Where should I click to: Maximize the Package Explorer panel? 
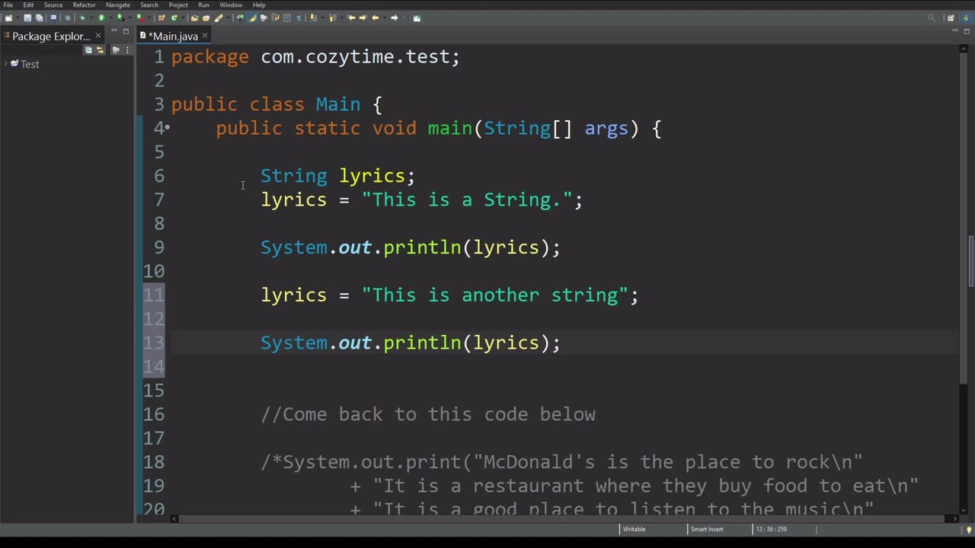[x=126, y=31]
